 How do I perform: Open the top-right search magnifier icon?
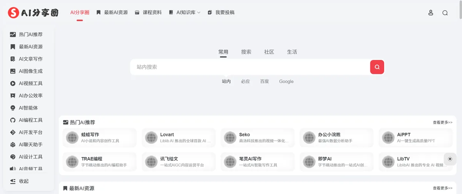pyautogui.click(x=445, y=13)
